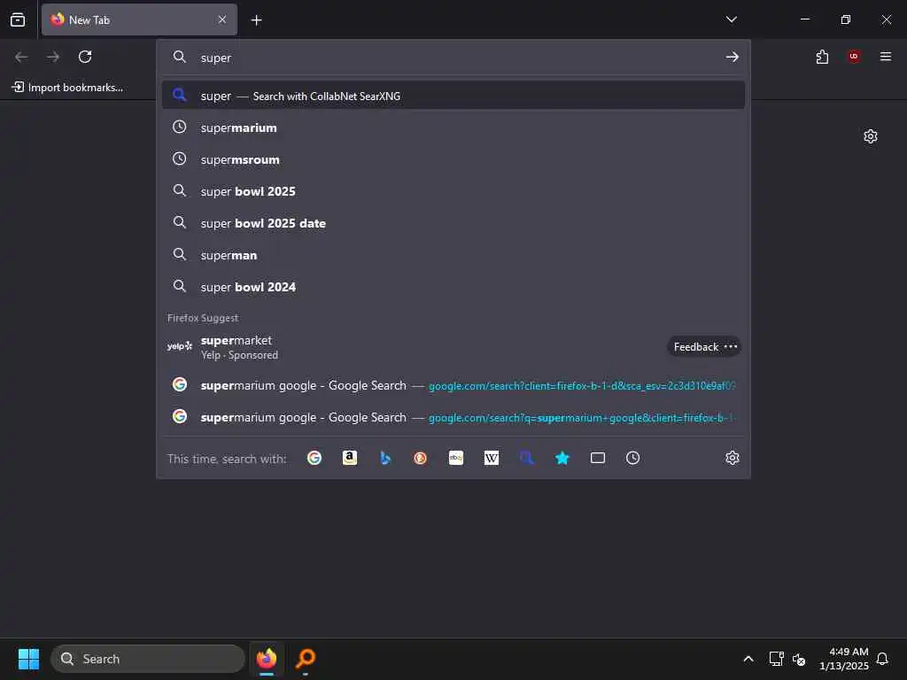Viewport: 907px width, 680px height.
Task: List all tabs dropdown arrow
Action: point(731,19)
